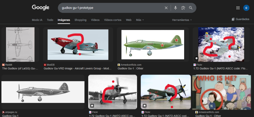Click the magnifying glass search button
The width and height of the screenshot is (254, 117).
(x=191, y=8)
